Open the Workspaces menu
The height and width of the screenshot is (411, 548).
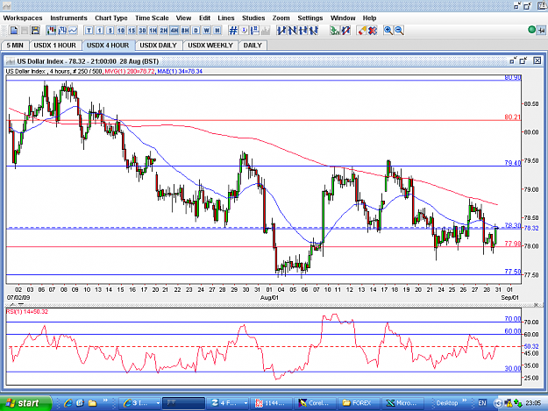click(23, 18)
